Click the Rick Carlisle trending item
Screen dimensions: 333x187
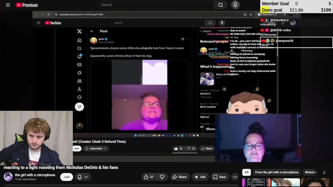pyautogui.click(x=208, y=107)
